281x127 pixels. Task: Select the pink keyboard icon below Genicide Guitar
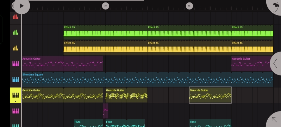[15, 111]
